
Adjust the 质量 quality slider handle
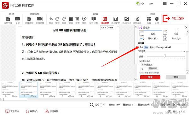tap(165, 56)
